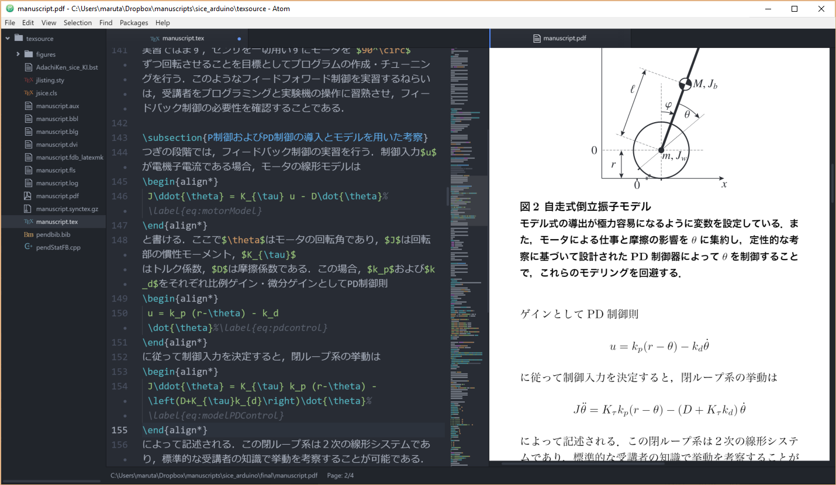Open the Help menu

[163, 23]
